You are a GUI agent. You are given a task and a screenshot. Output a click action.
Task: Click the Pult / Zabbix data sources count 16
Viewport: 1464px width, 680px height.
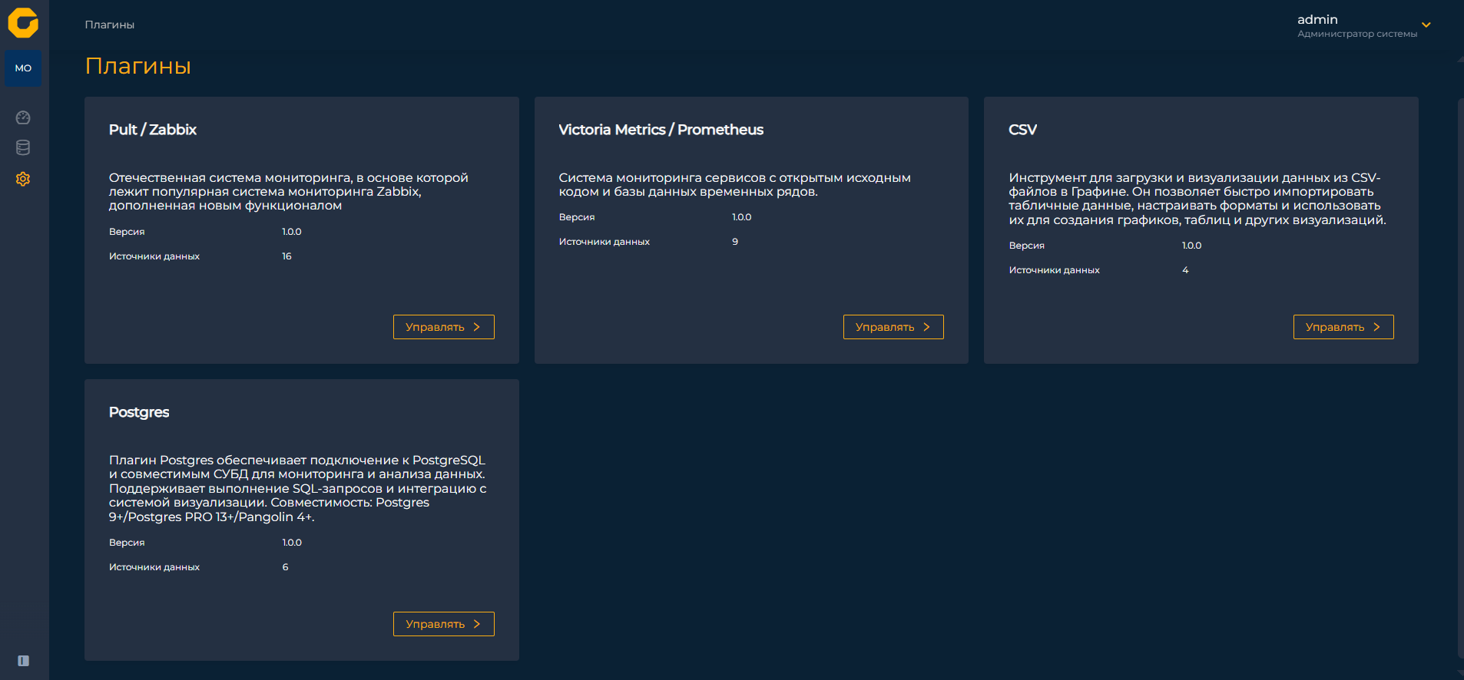pyautogui.click(x=287, y=256)
